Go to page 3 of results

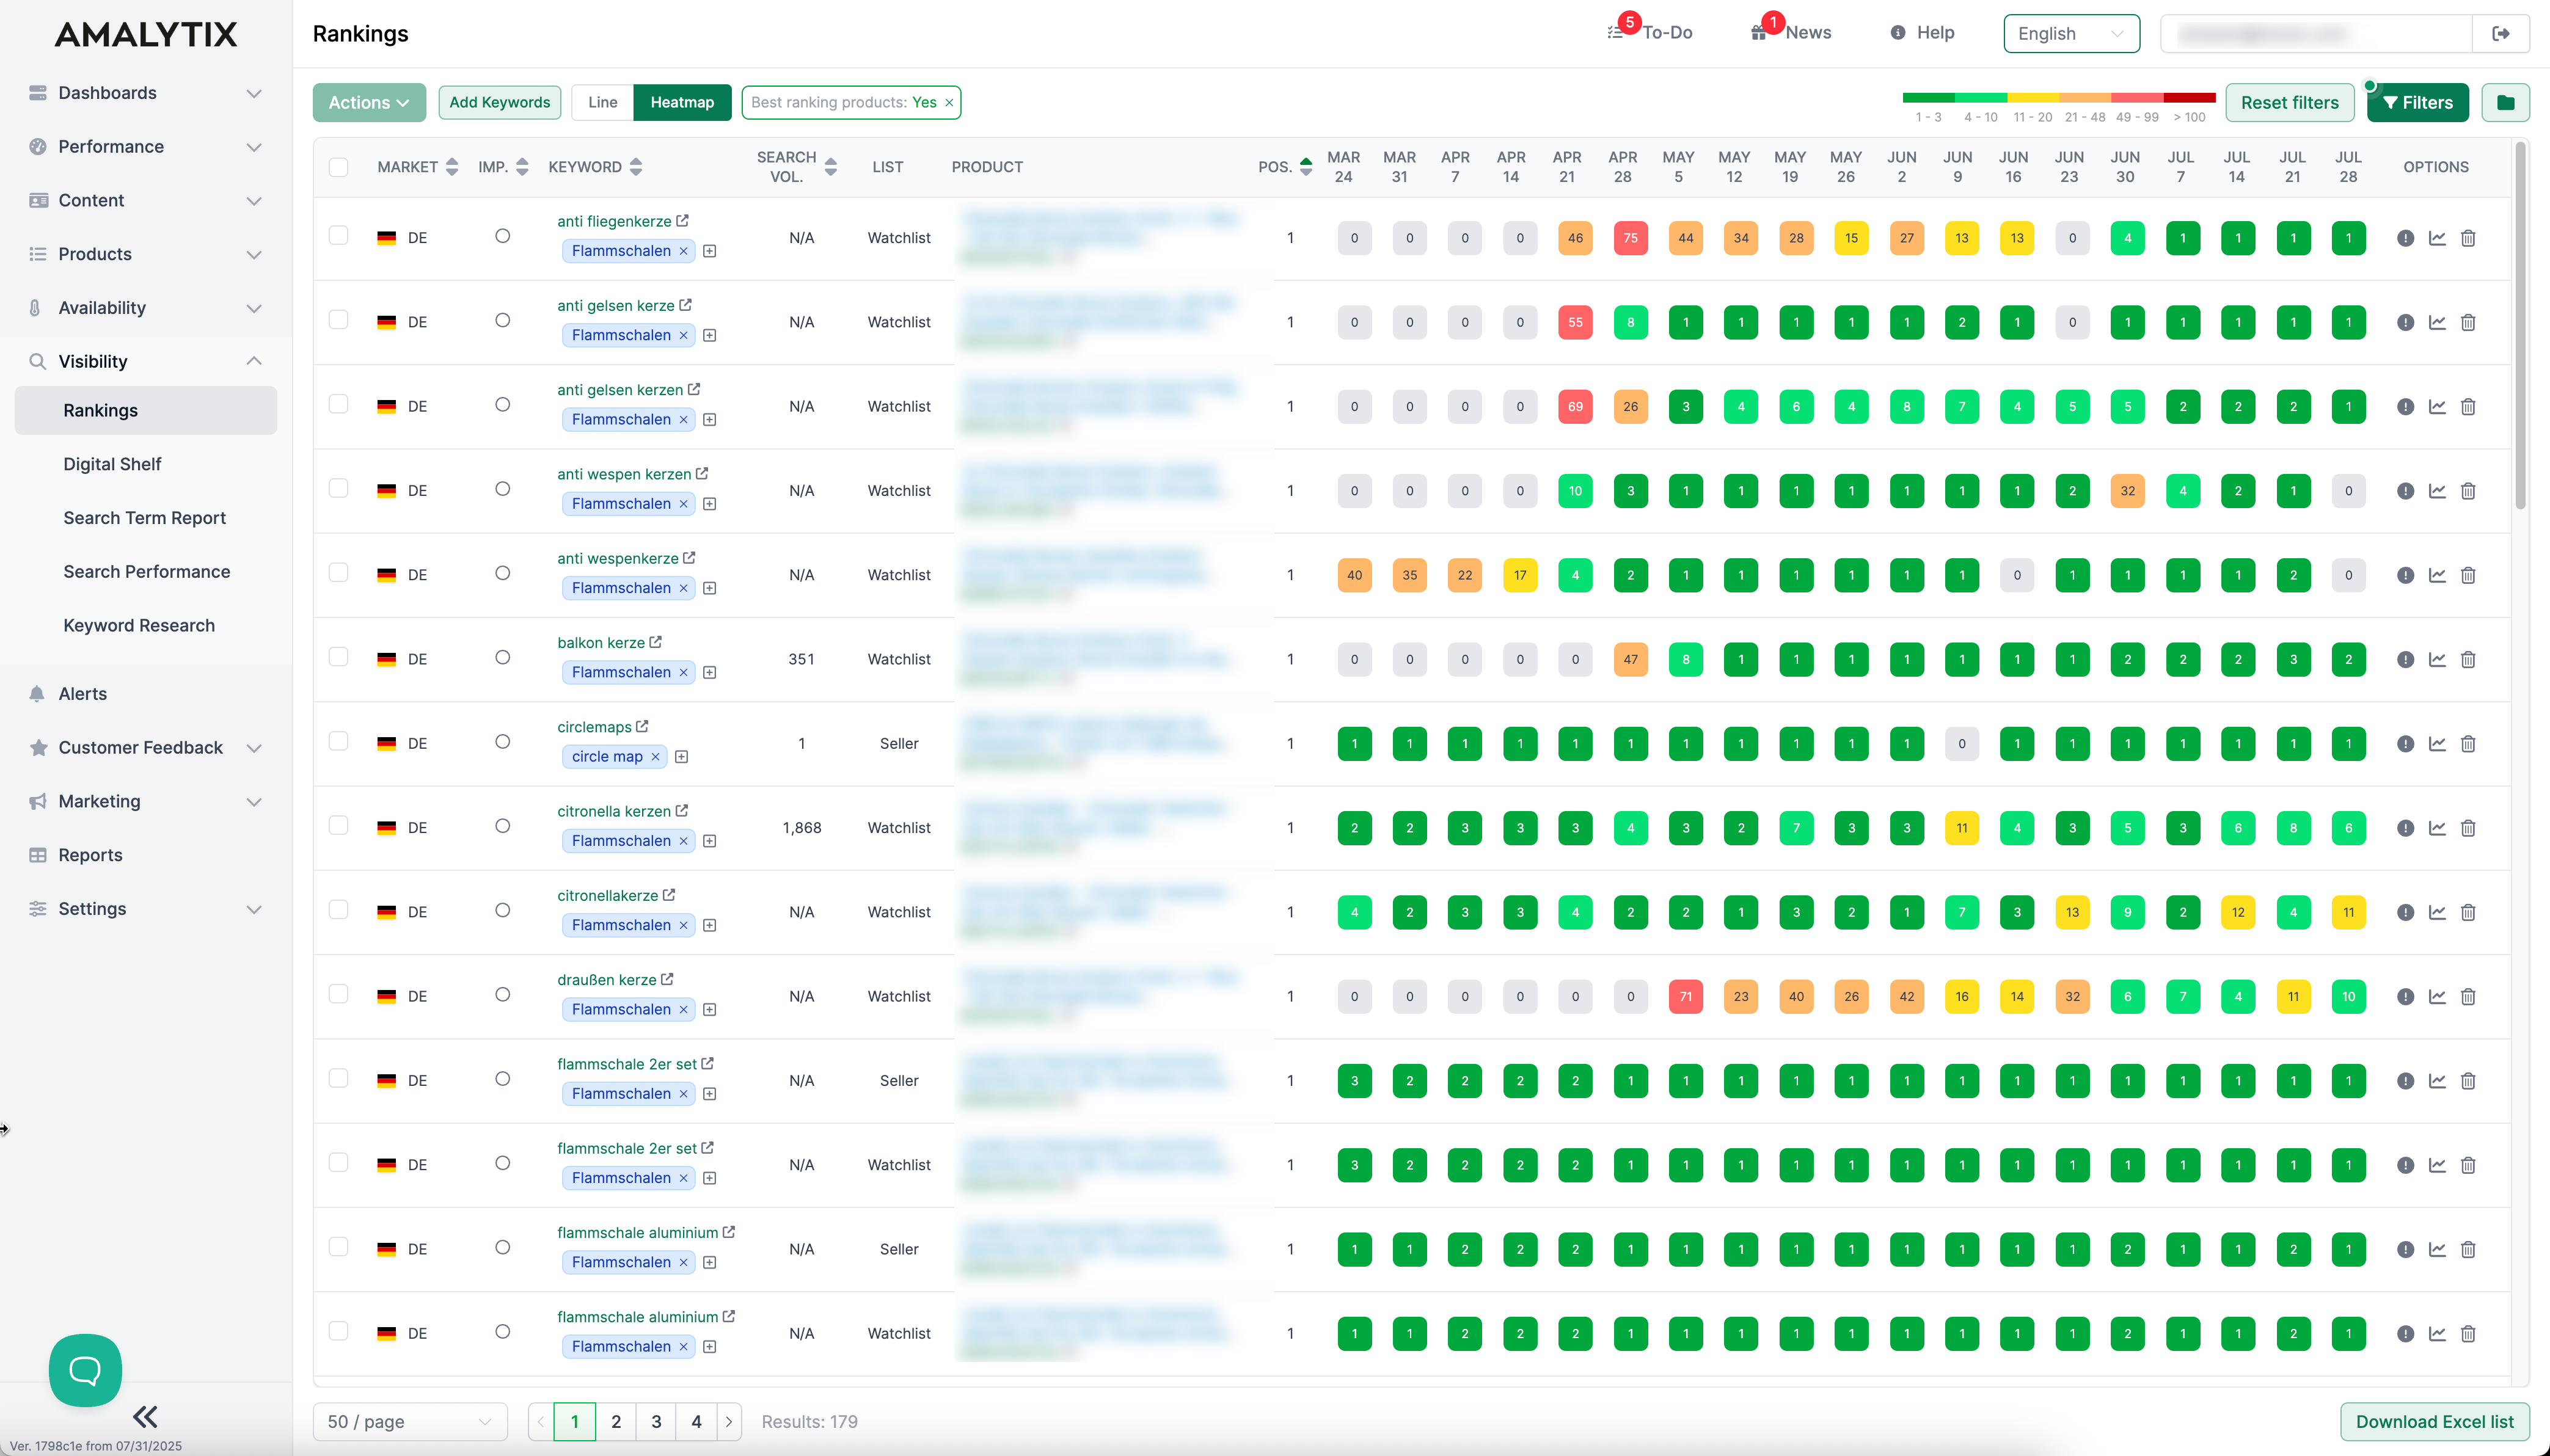coord(656,1421)
